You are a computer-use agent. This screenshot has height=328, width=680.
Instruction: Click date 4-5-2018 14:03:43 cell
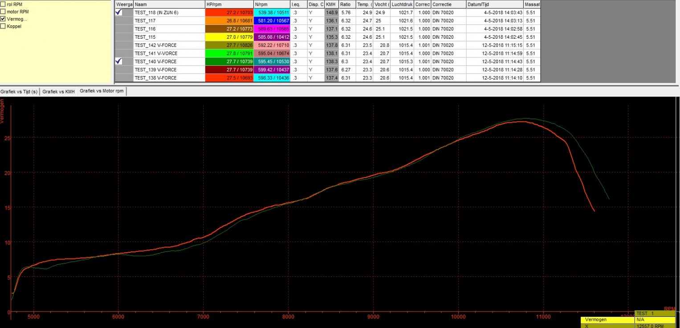click(x=495, y=12)
